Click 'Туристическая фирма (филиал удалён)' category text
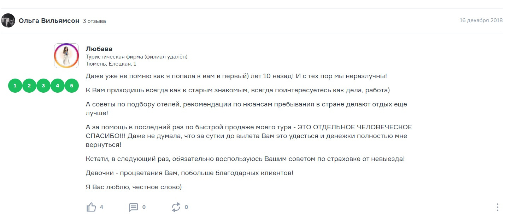This screenshot has width=505, height=222. (x=136, y=57)
